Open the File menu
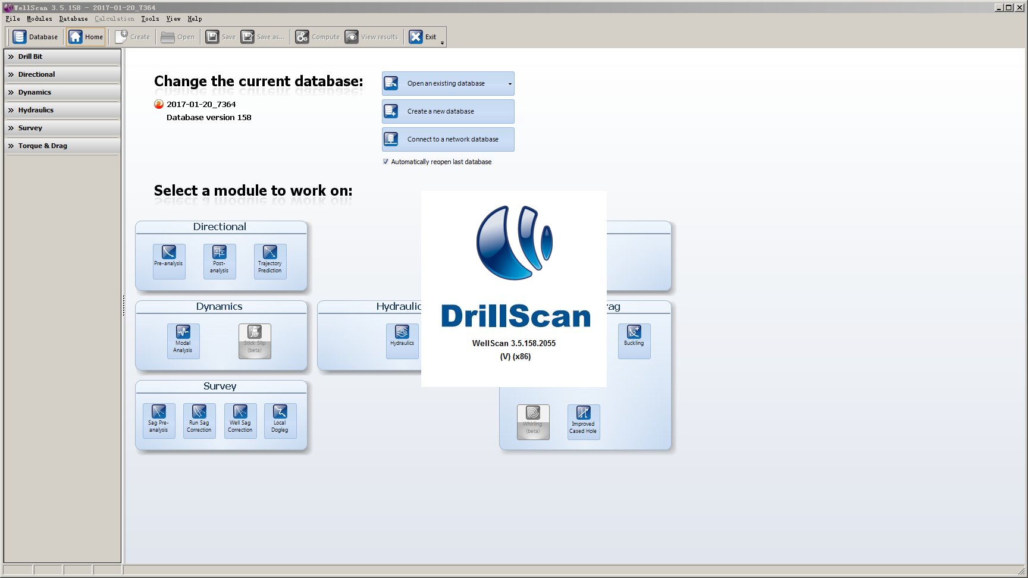Image resolution: width=1028 pixels, height=578 pixels. tap(12, 19)
